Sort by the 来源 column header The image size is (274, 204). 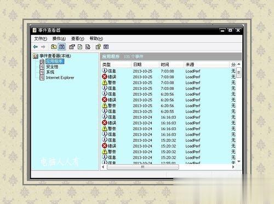coord(207,65)
